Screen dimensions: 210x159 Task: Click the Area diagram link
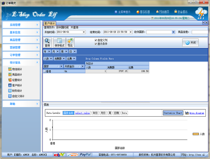pos(197,113)
